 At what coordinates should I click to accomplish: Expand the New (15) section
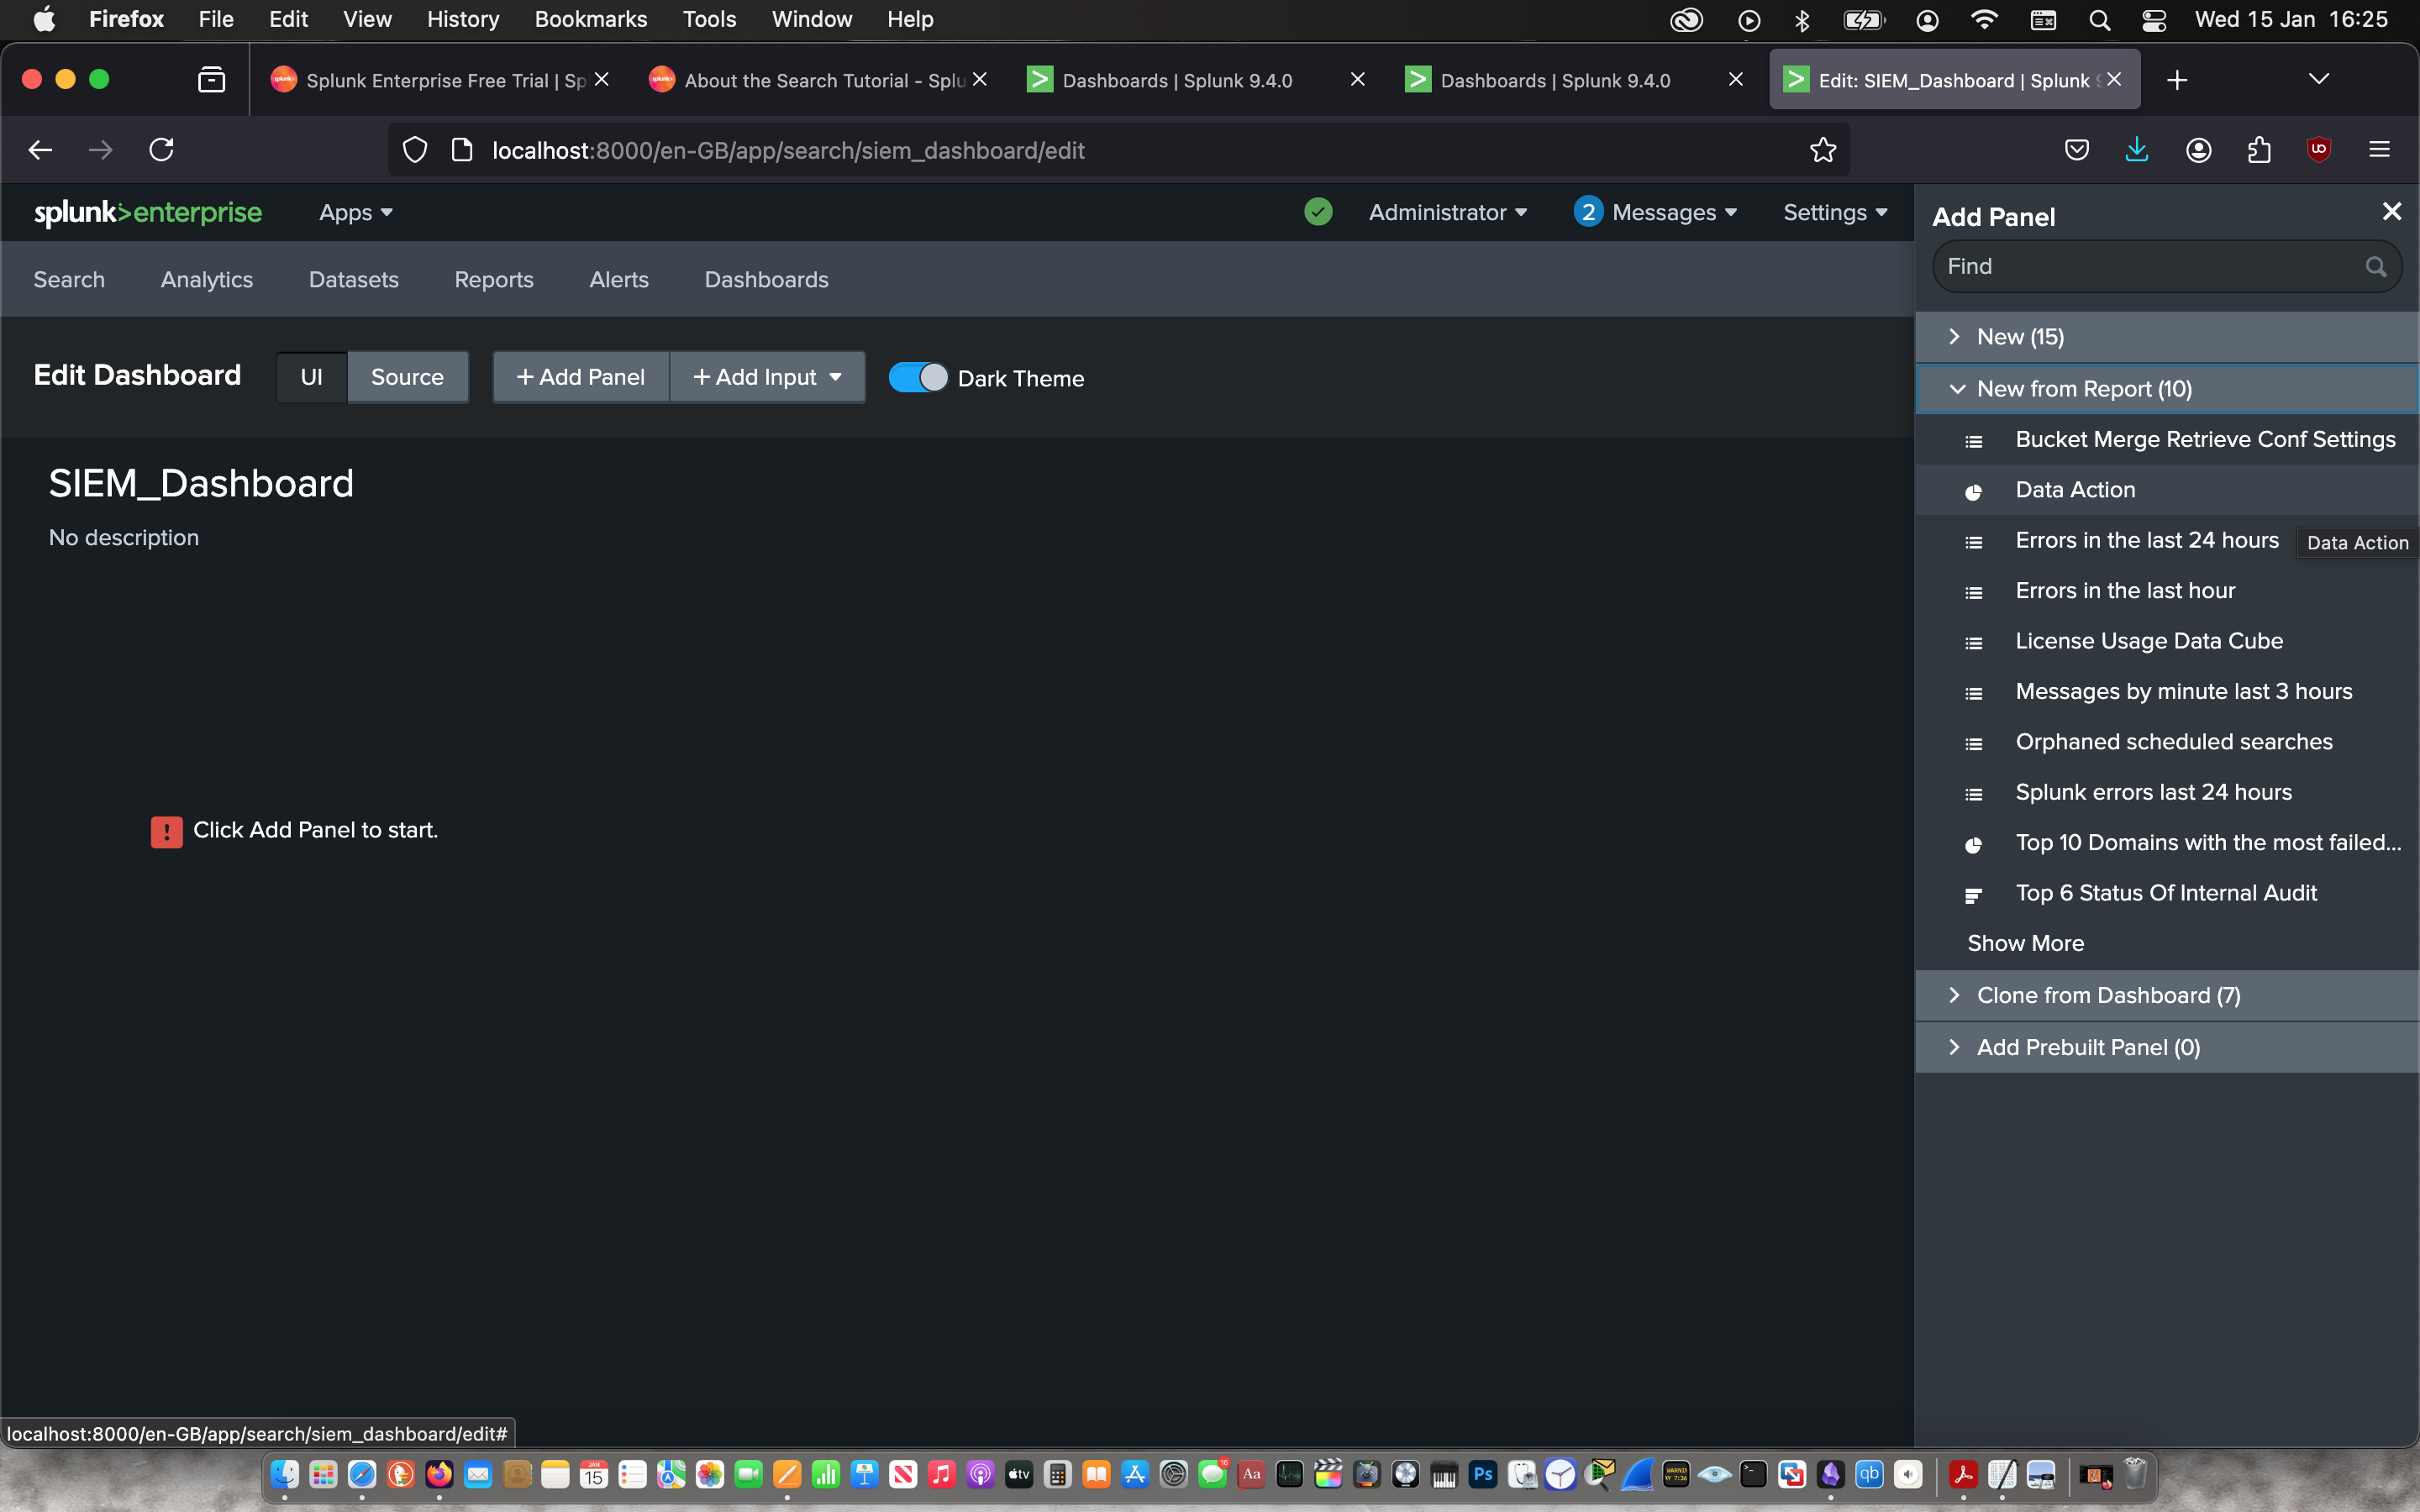[2020, 337]
